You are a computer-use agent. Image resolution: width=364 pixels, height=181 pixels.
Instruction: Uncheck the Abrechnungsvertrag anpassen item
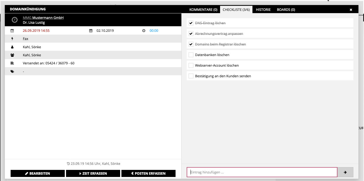click(x=191, y=33)
